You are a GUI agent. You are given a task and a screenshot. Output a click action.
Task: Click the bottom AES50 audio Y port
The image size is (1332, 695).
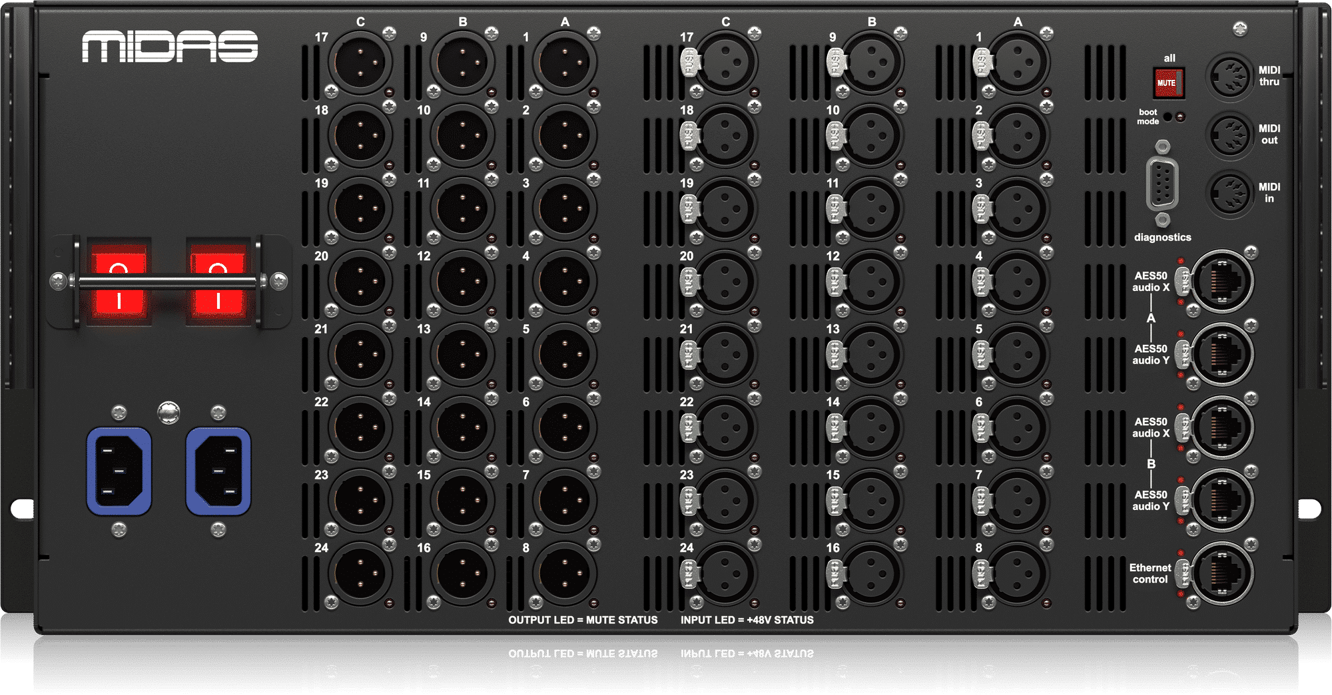point(1221,501)
